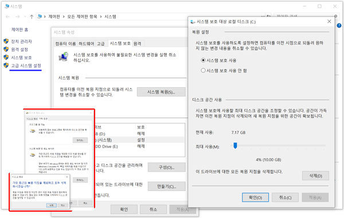Viewport: 344px width, 218px height.
Task: Click the 만들기(C)... button
Action: click(167, 186)
